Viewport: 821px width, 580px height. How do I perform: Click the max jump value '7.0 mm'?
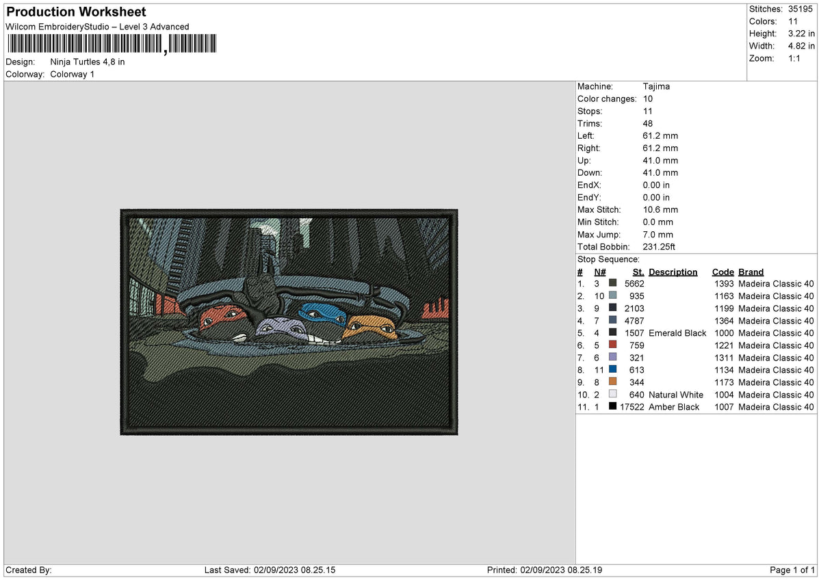pyautogui.click(x=658, y=234)
